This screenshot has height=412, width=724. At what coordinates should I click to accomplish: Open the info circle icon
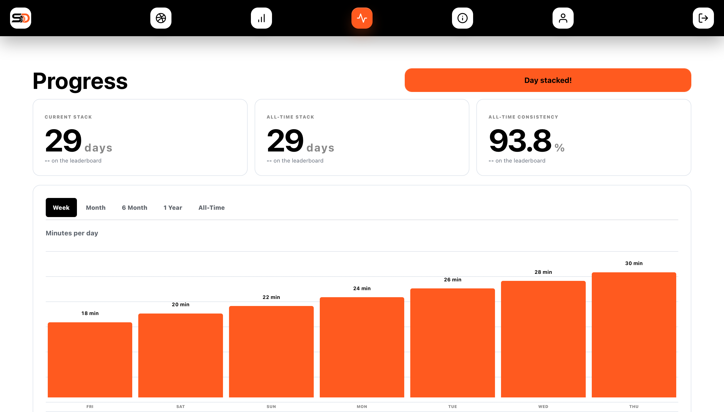pyautogui.click(x=462, y=18)
